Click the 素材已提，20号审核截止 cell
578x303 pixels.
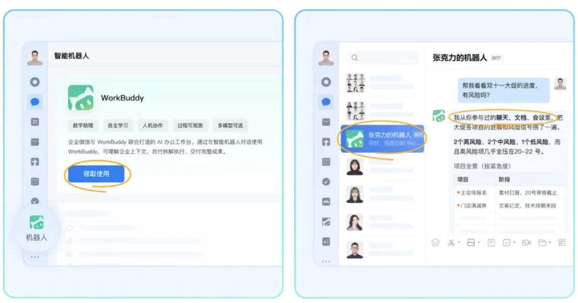528,193
